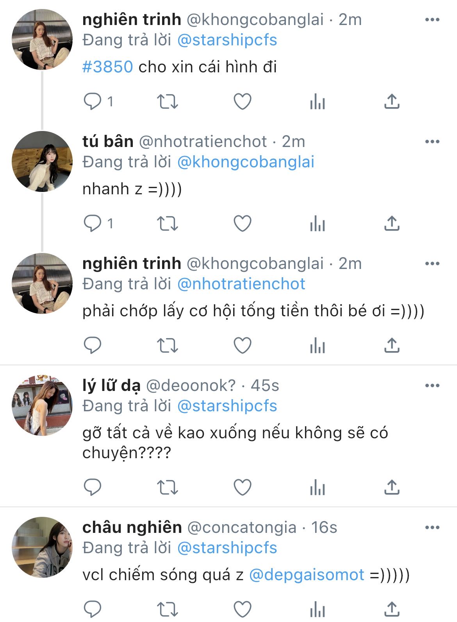Open the #3850 hashtag
Image resolution: width=457 pixels, height=622 pixels.
pyautogui.click(x=108, y=67)
